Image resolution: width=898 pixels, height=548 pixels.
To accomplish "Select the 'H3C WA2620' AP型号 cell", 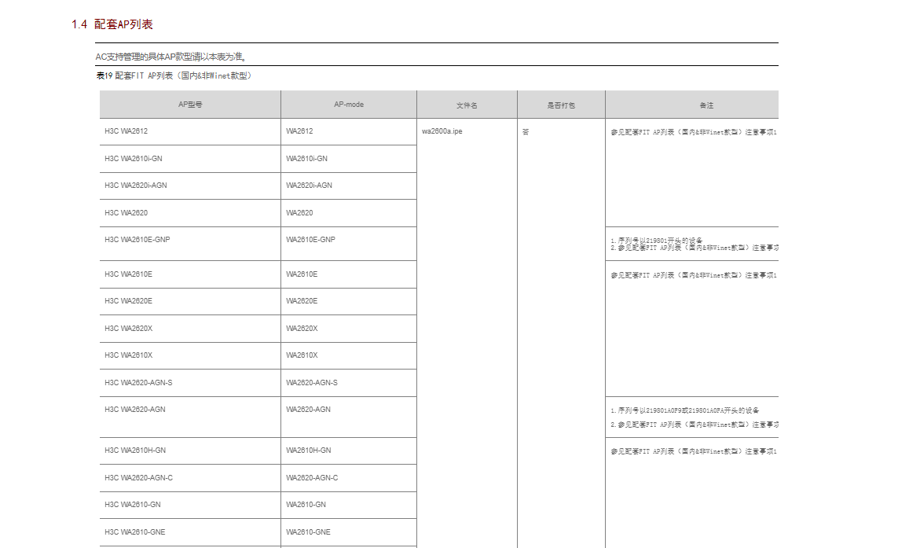I will tap(190, 213).
